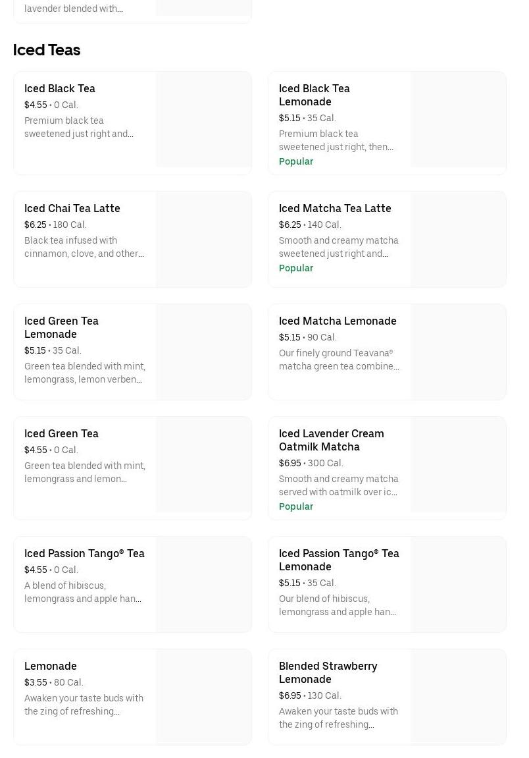Choose the Lemonade item for $3.55
The width and height of the screenshot is (529, 758).
[x=51, y=666]
